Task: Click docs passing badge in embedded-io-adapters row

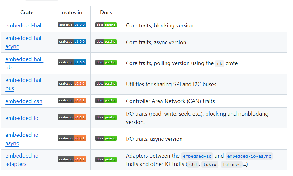Action: pos(106,159)
